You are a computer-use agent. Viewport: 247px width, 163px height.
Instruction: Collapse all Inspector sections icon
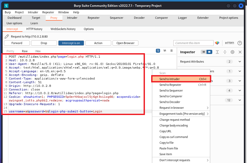tap(225, 52)
